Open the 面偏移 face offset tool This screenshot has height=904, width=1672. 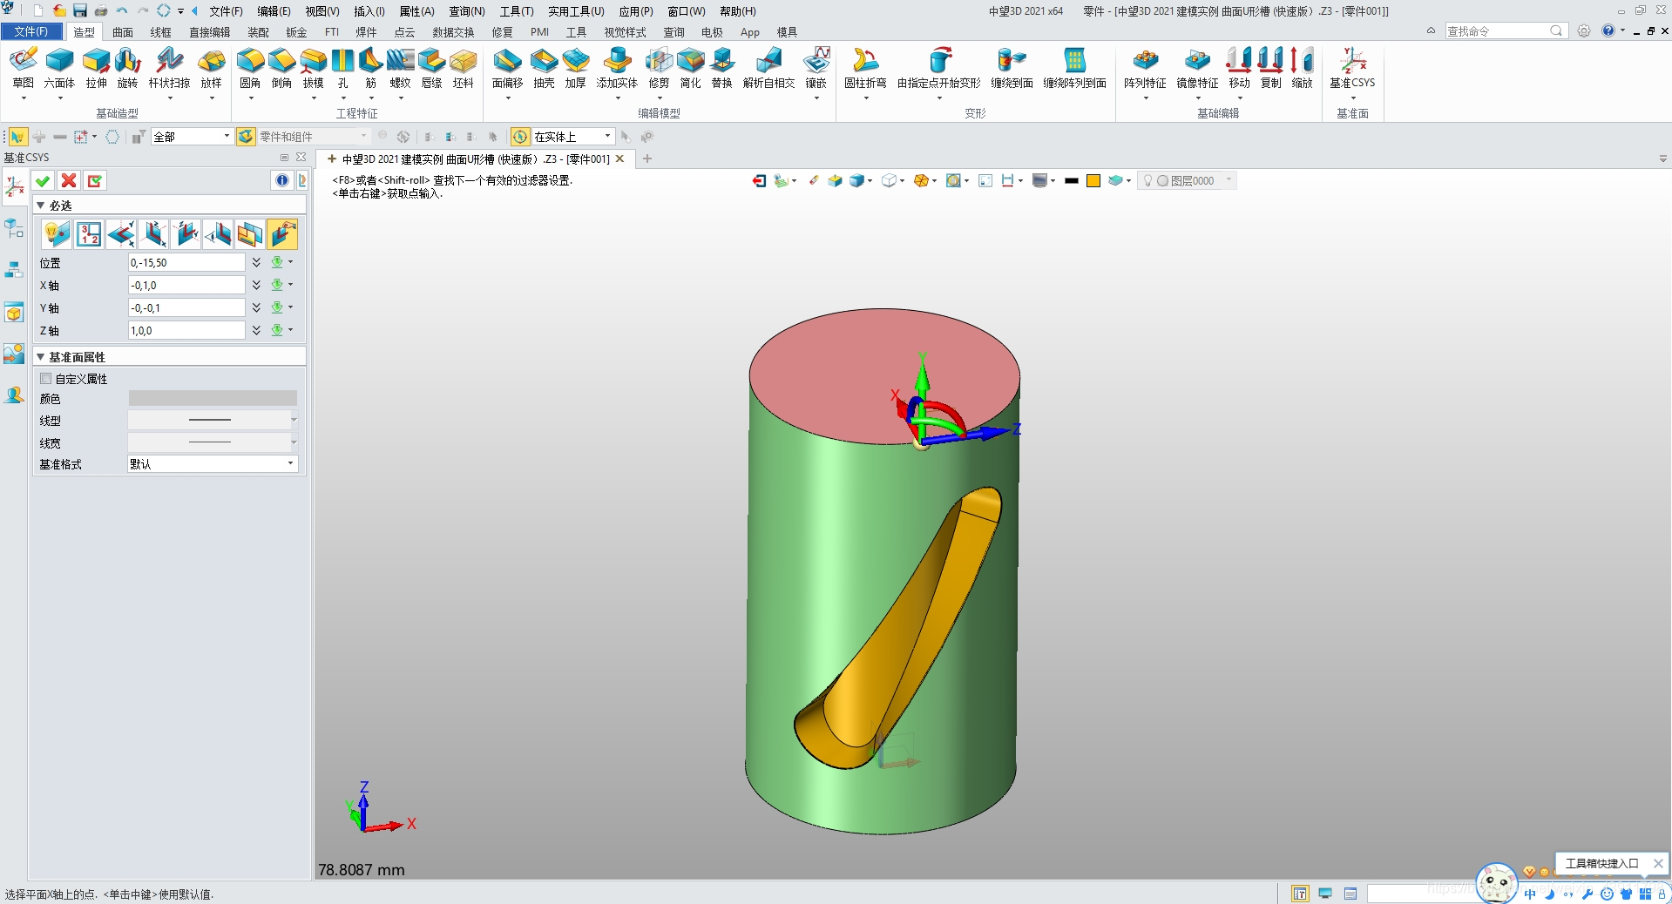[507, 69]
